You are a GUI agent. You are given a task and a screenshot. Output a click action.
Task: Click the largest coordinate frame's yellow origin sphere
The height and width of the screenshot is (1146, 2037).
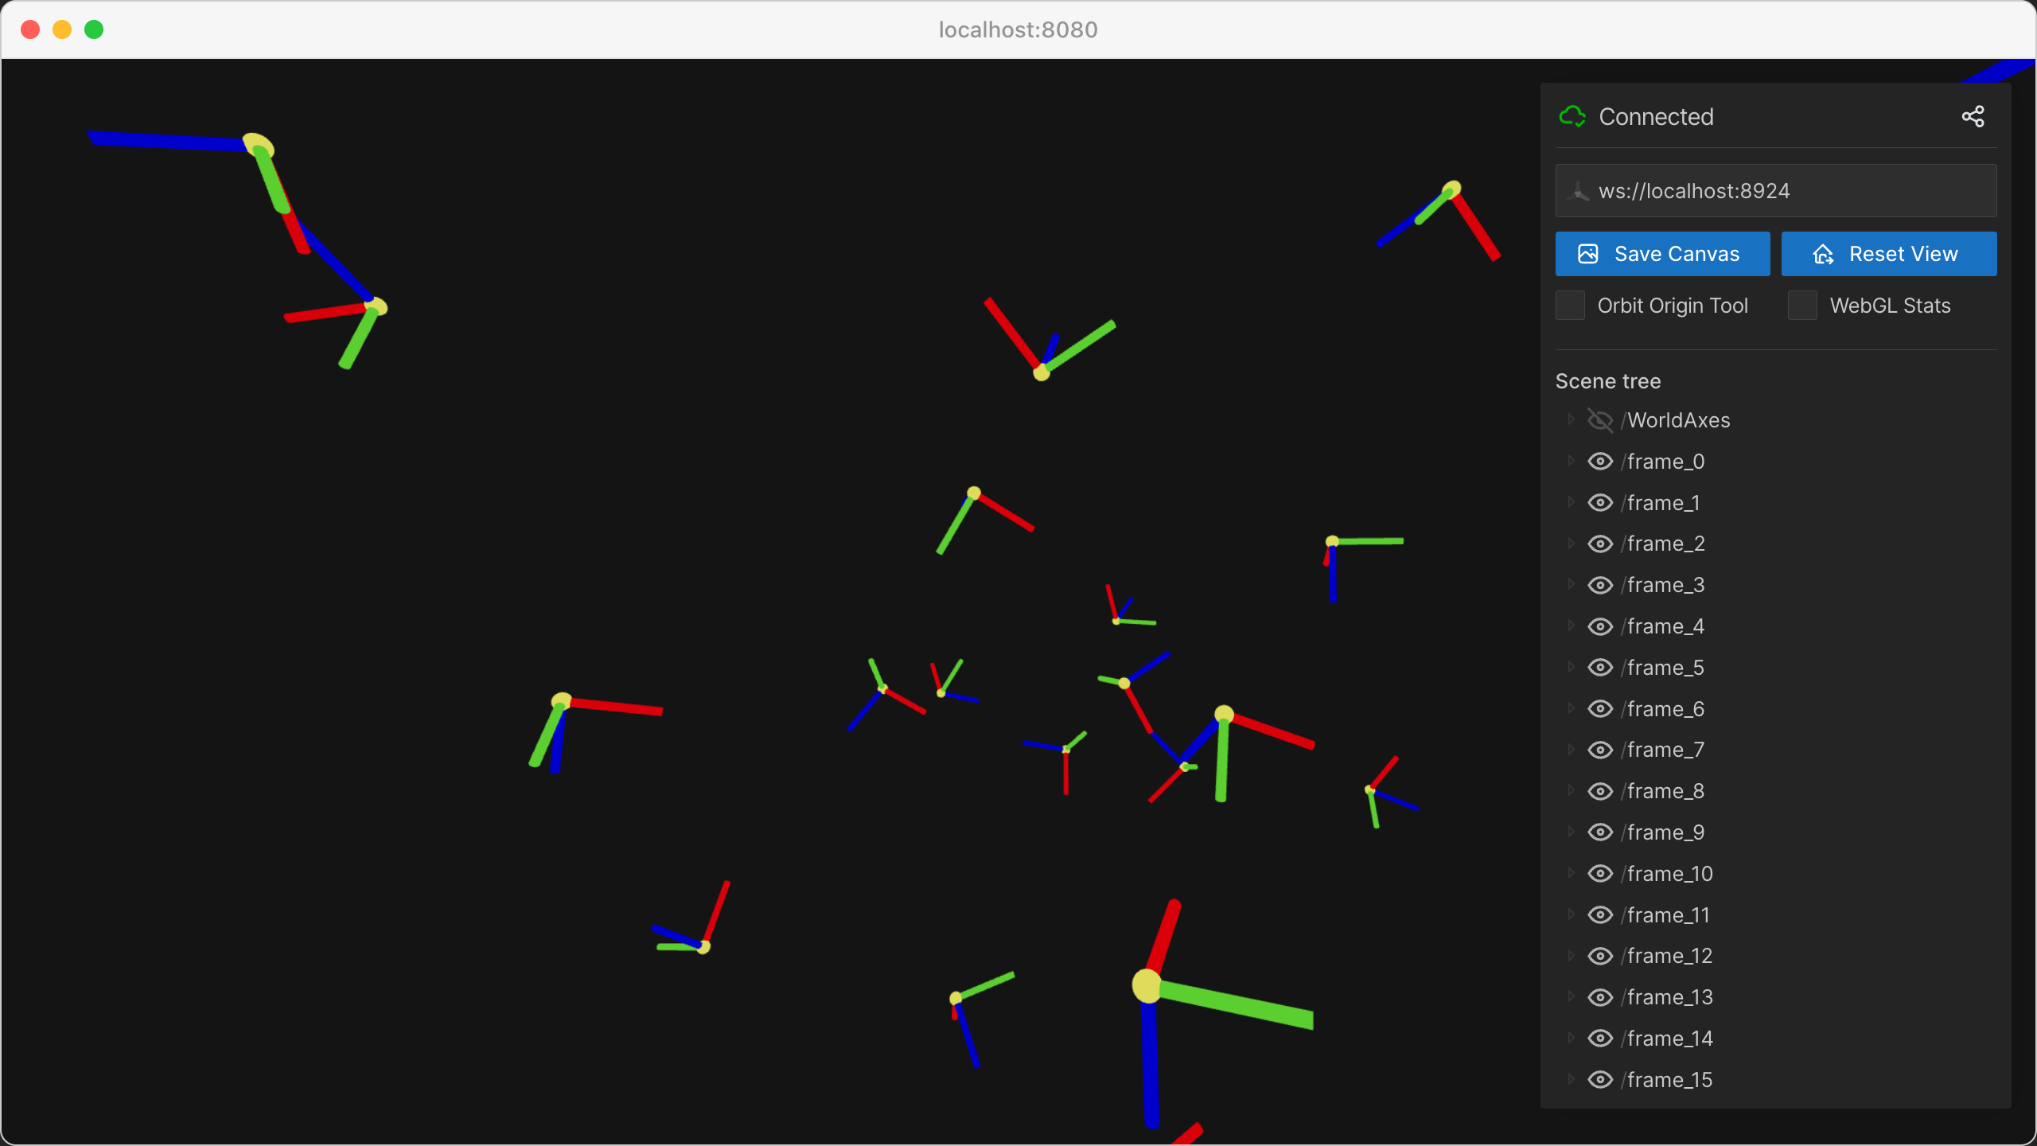click(x=1147, y=986)
